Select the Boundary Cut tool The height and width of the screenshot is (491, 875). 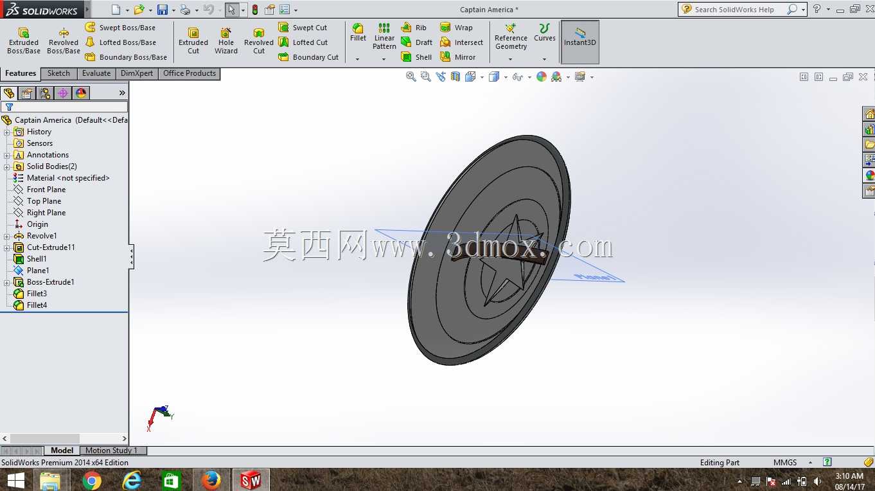(x=308, y=57)
